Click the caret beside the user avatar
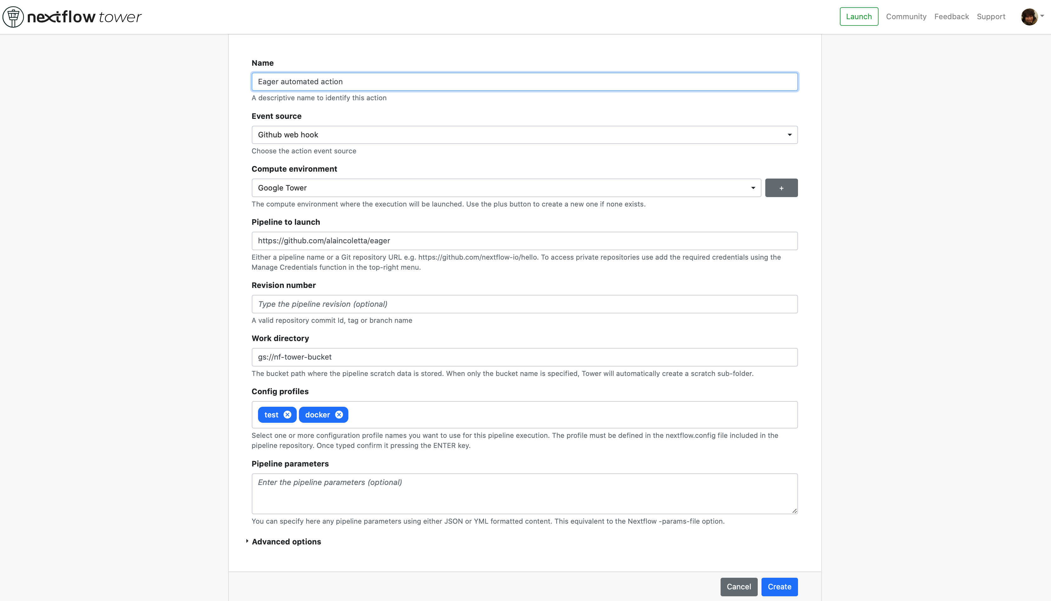The width and height of the screenshot is (1051, 601). [1042, 16]
